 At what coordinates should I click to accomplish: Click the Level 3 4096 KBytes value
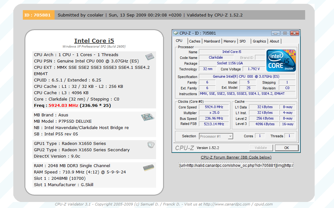[x=265, y=124]
